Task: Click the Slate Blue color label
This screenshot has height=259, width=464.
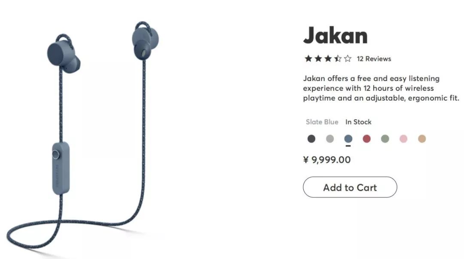Action: click(x=322, y=122)
